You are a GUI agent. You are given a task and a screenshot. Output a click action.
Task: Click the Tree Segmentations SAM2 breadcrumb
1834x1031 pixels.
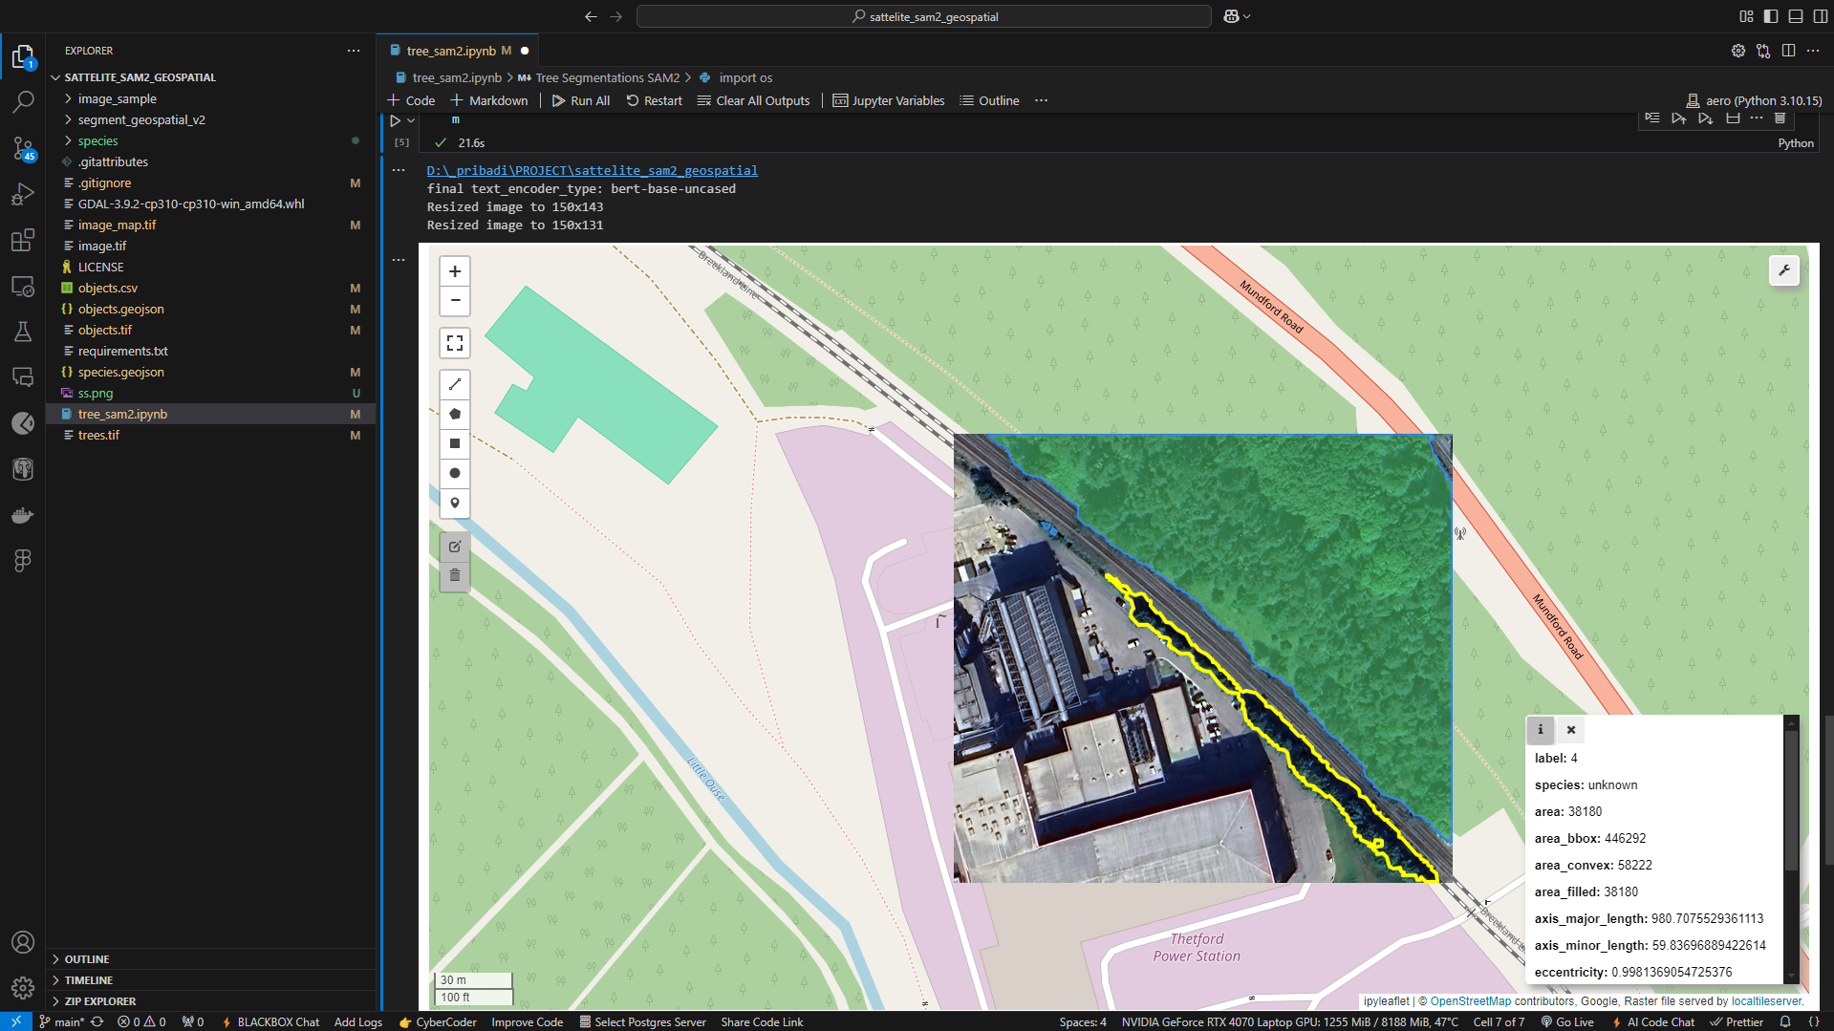(x=607, y=77)
